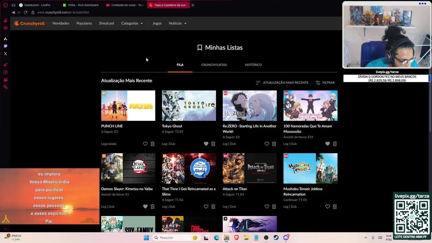The height and width of the screenshot is (243, 432).
Task: Remove Mushoku Tensei with its trash icon
Action: (x=335, y=207)
